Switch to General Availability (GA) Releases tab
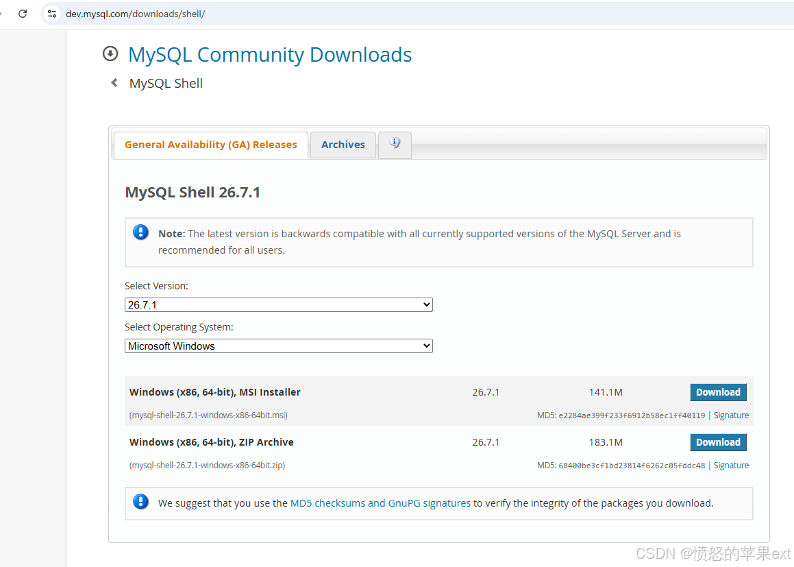This screenshot has height=567, width=794. (210, 145)
